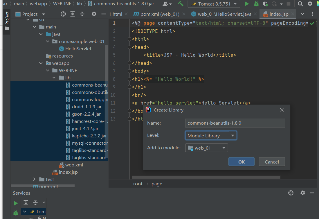The image size is (319, 219).
Task: Collapse the com.example.web_01 package
Action: click(x=47, y=41)
